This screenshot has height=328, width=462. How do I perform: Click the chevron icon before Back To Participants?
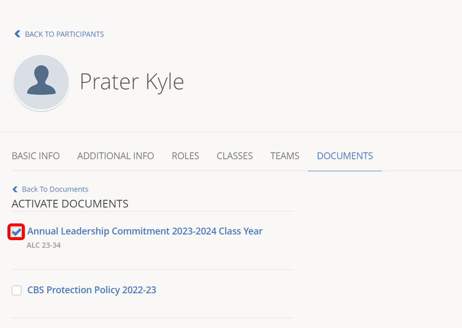17,34
